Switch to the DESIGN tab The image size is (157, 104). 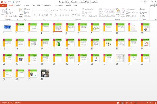(26, 5)
